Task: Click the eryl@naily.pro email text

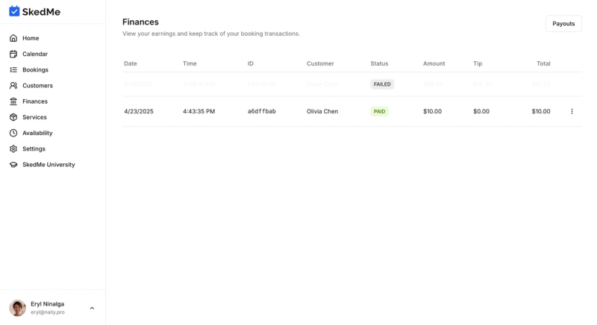Action: tap(48, 312)
